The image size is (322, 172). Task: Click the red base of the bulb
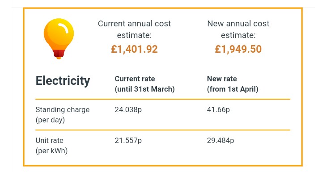pos(59,54)
